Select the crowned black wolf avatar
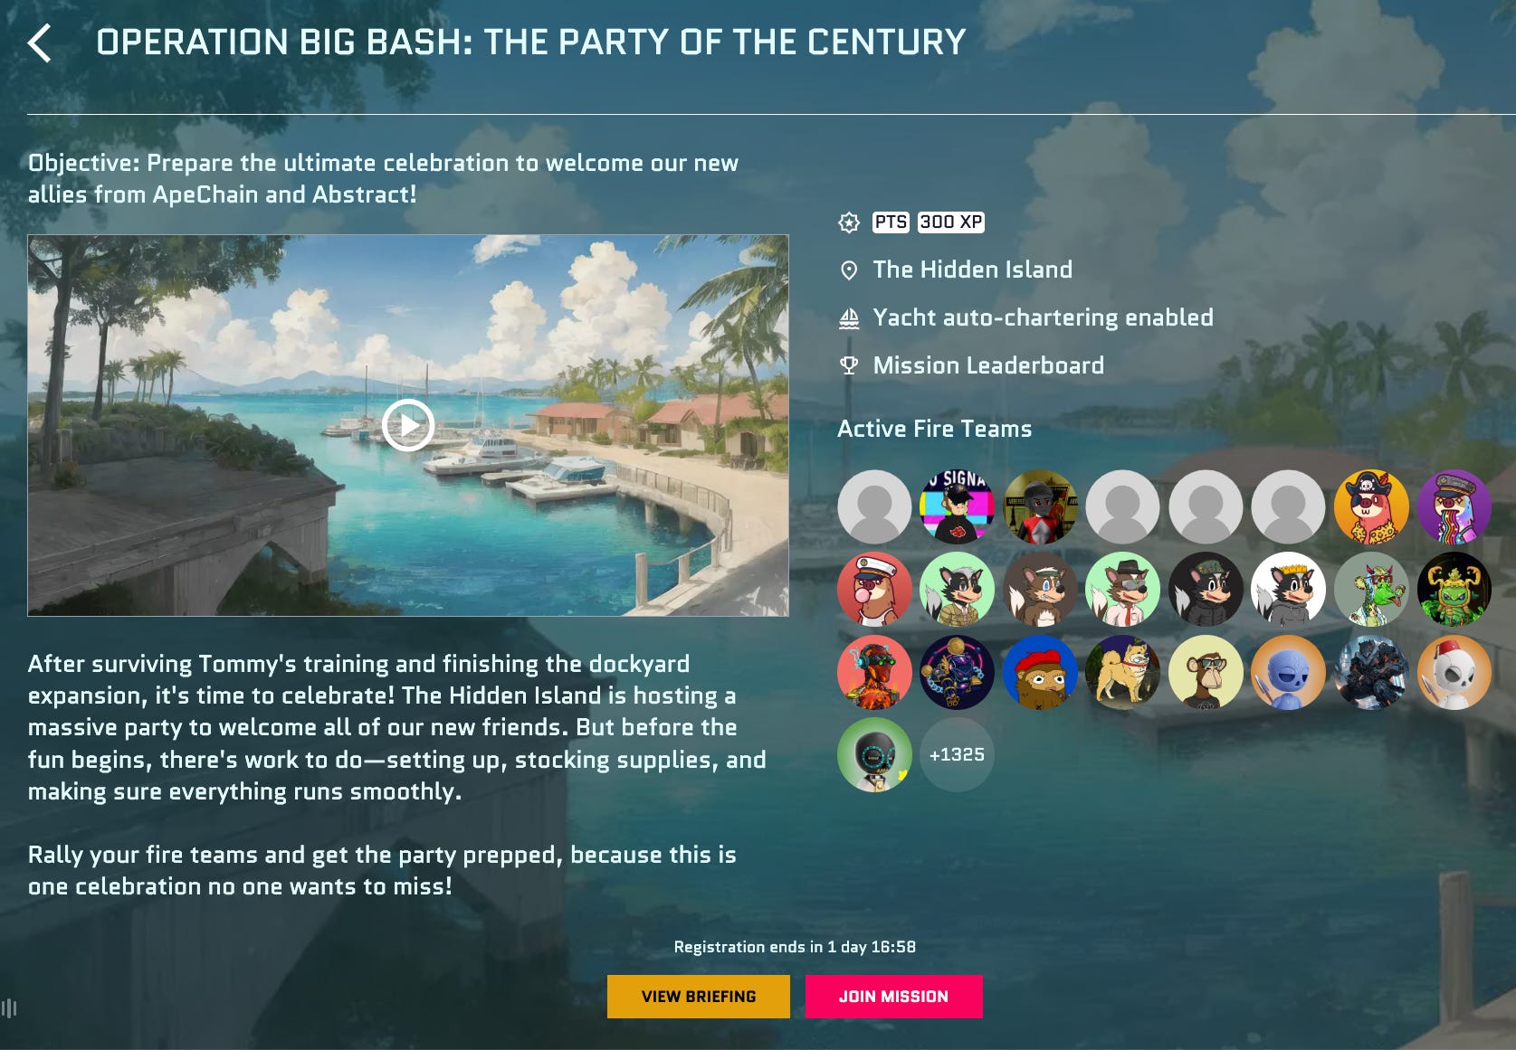This screenshot has width=1516, height=1050. (x=1288, y=590)
